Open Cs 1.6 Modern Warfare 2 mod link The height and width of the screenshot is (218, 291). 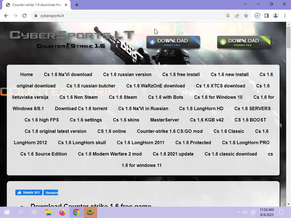tap(110, 154)
